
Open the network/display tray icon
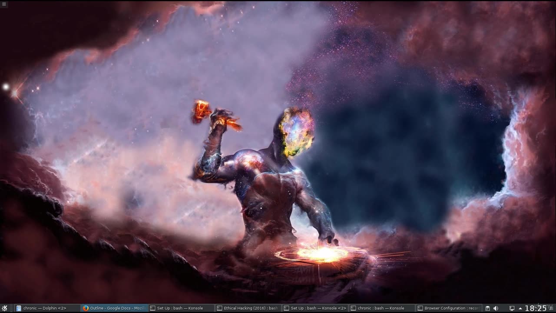point(512,308)
